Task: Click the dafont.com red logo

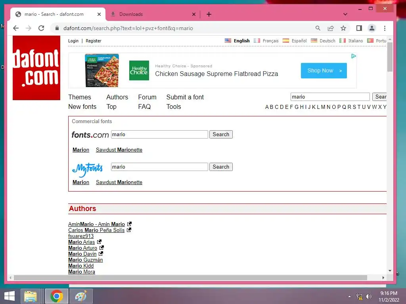Action: pyautogui.click(x=36, y=68)
